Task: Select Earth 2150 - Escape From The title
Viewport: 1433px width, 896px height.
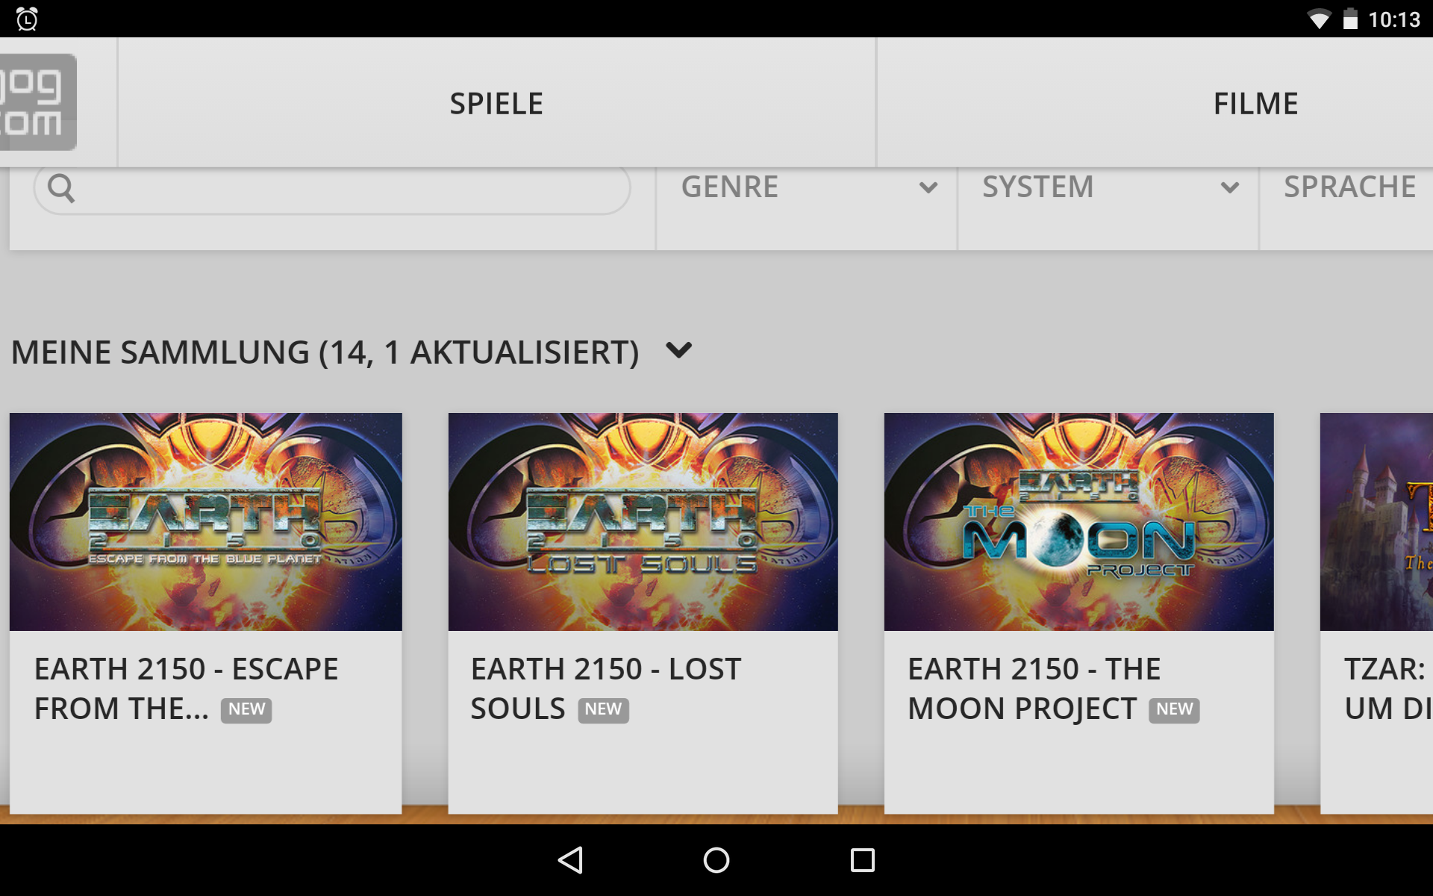Action: click(x=186, y=688)
